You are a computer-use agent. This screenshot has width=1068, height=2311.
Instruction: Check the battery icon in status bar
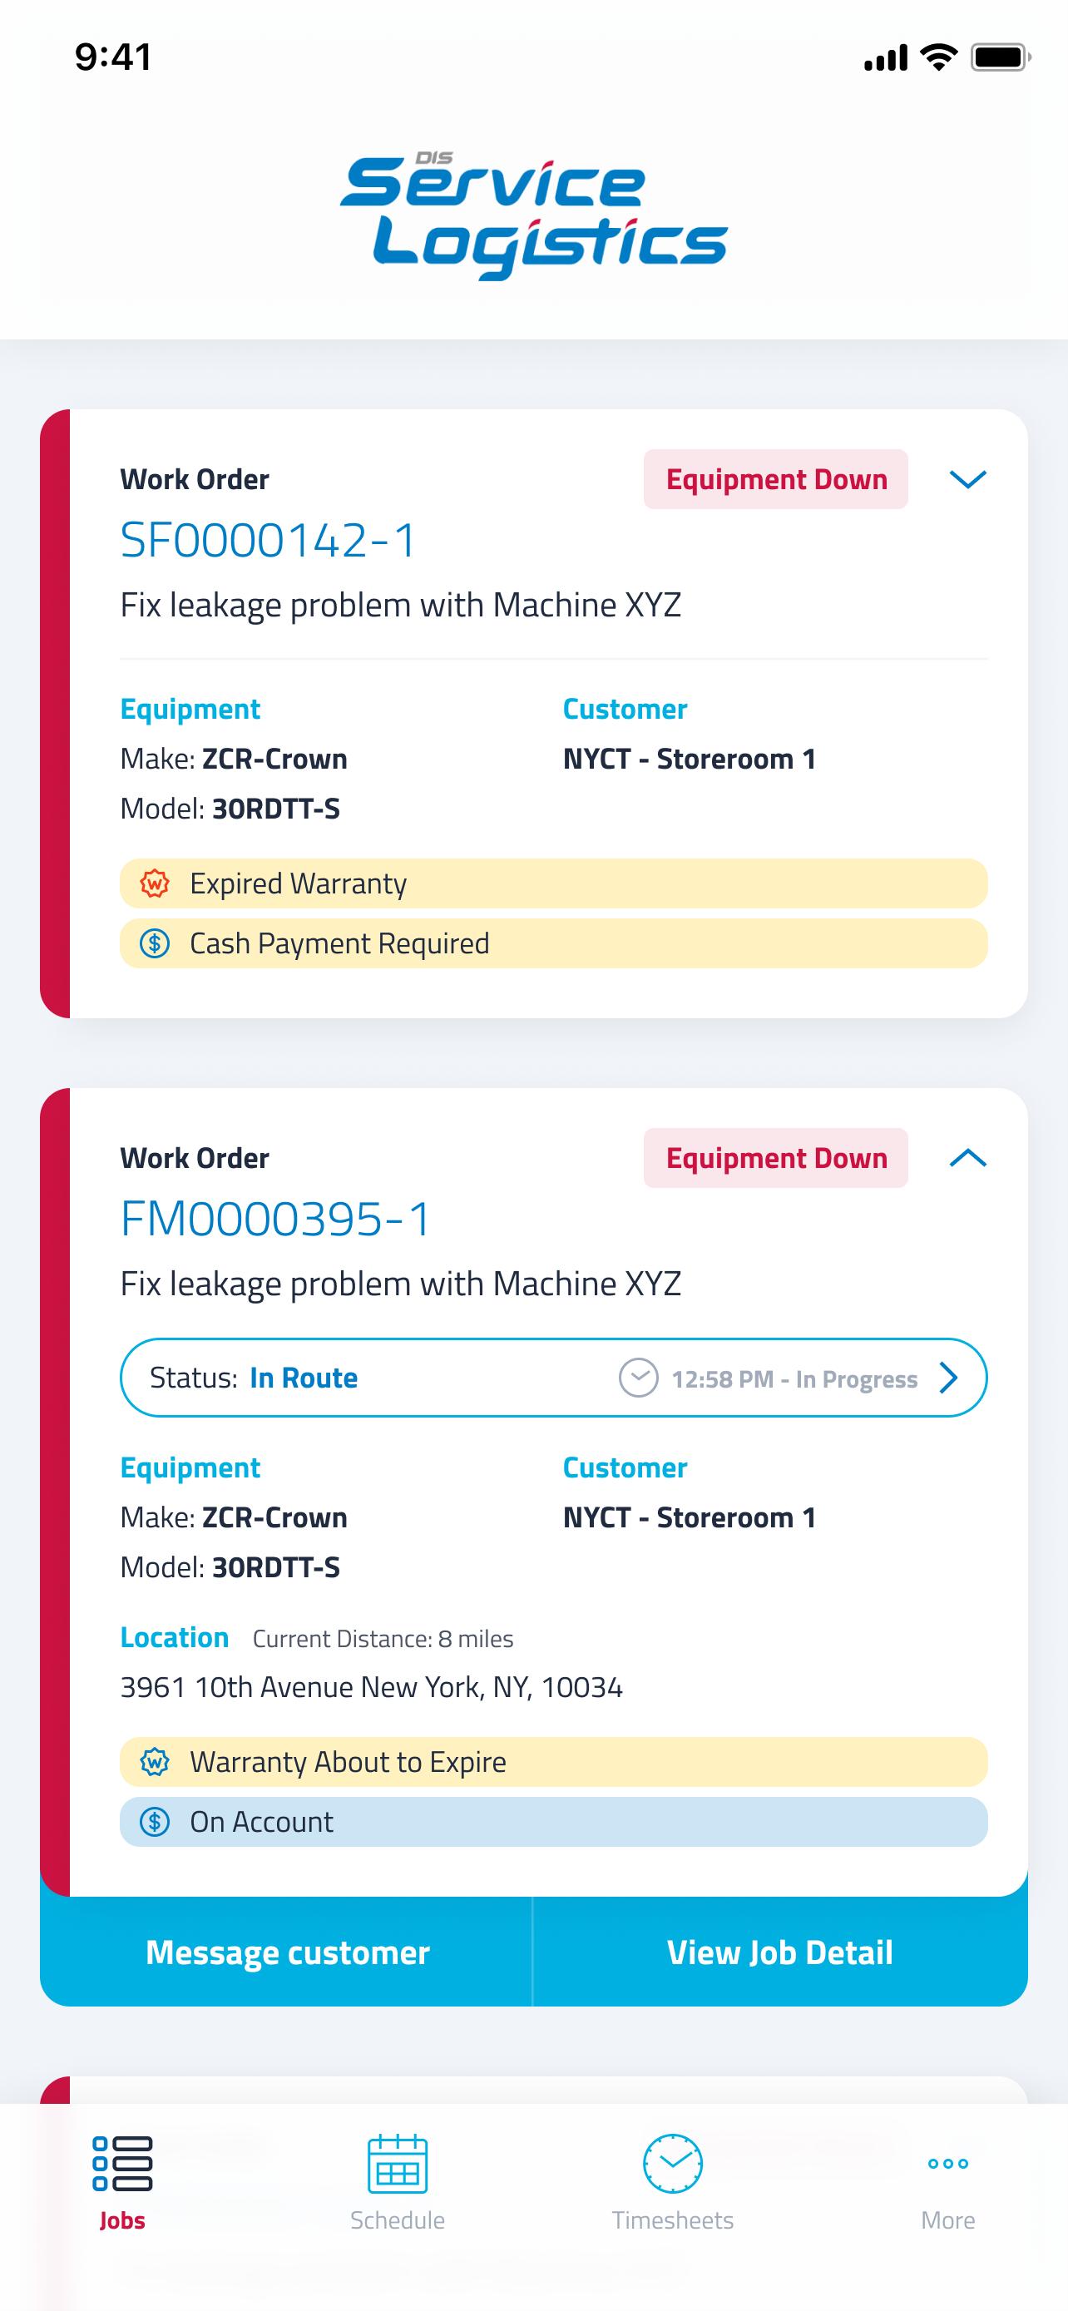point(1001,57)
